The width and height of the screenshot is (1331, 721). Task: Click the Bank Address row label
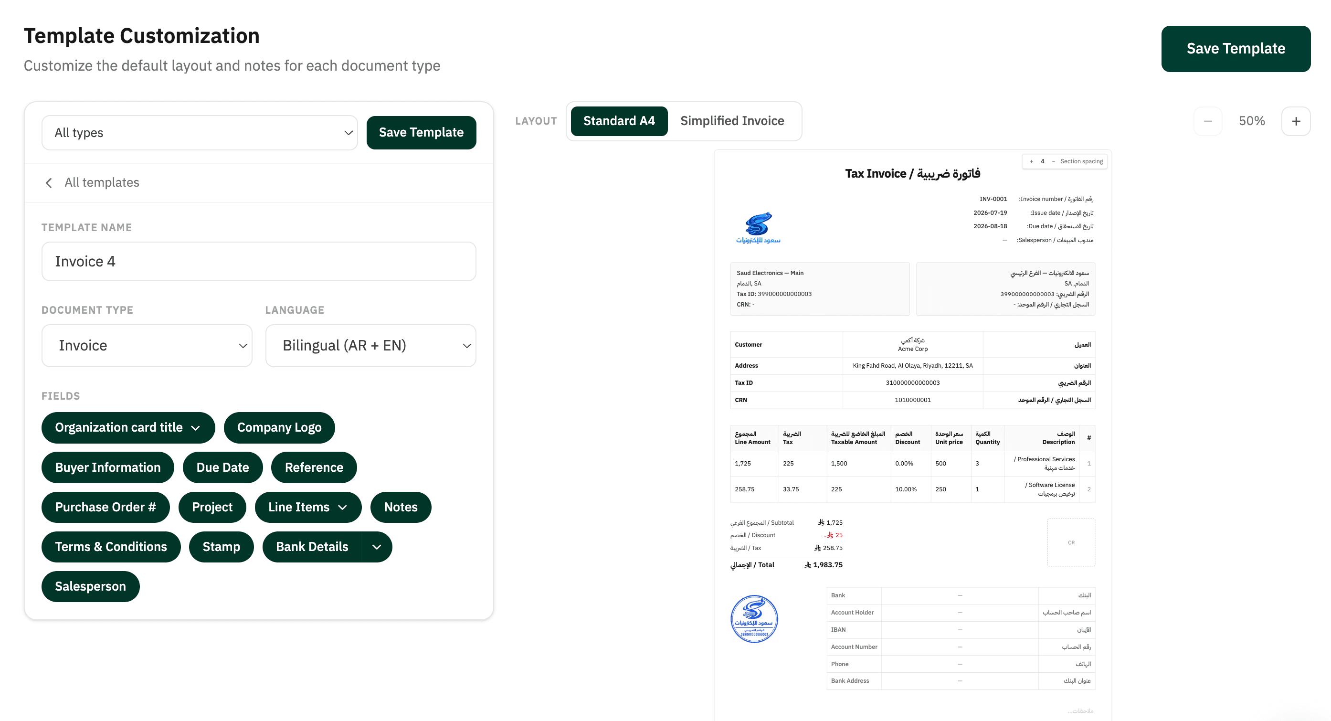(850, 681)
